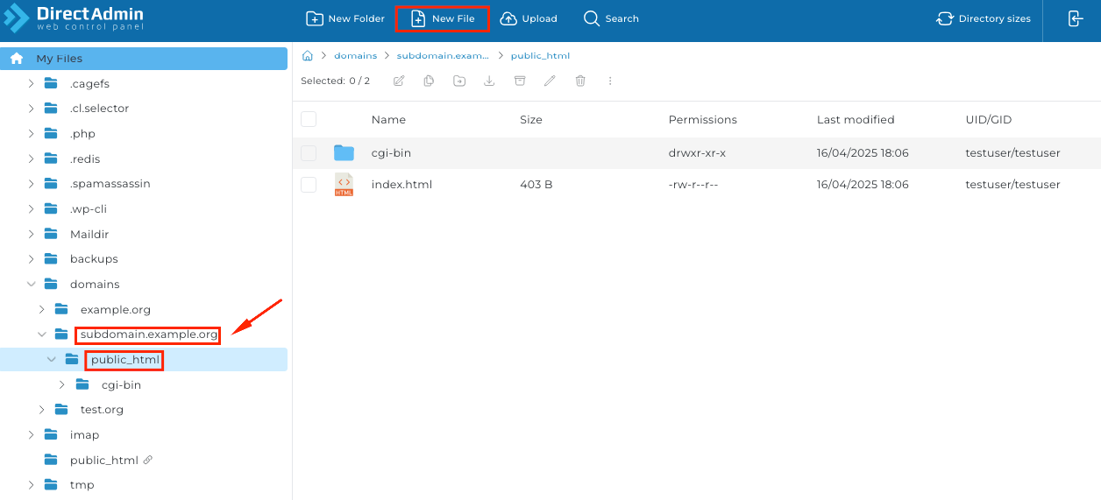The image size is (1101, 500).
Task: Select test.org folder in the tree
Action: point(102,410)
